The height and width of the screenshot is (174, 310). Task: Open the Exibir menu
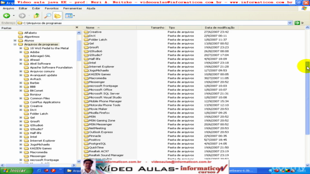36,8
